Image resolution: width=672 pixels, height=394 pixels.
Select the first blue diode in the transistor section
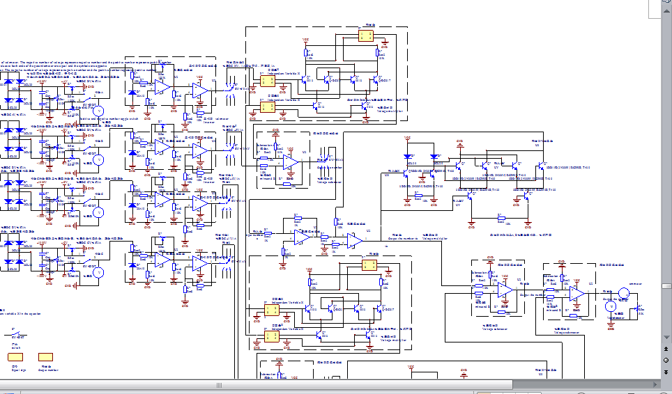[408, 157]
